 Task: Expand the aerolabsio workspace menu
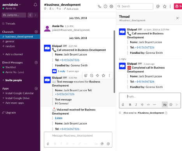[11, 5]
